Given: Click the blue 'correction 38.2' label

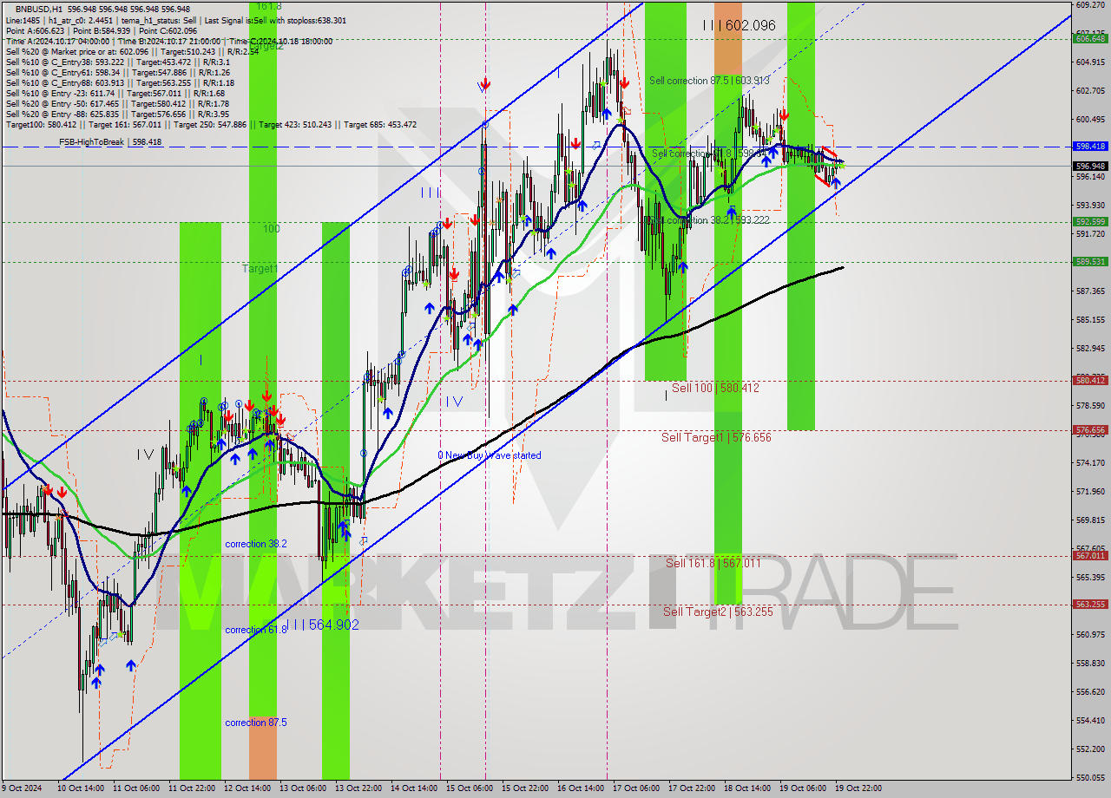Looking at the screenshot, I should coord(256,544).
